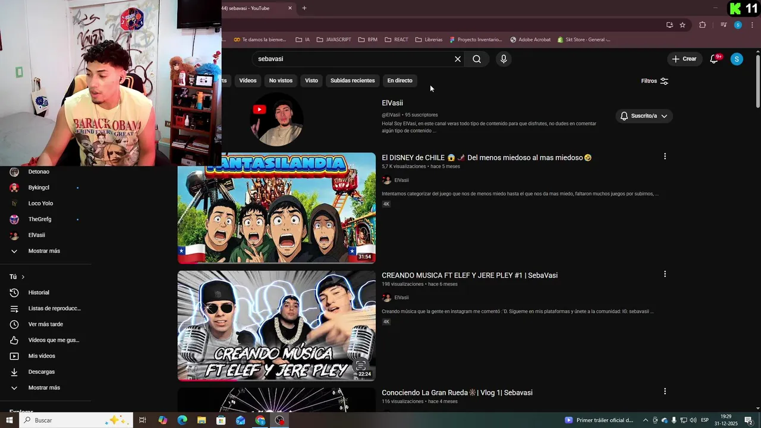Screen dimensions: 761x428
Task: Open REACT bookmarks folder
Action: [397, 40]
